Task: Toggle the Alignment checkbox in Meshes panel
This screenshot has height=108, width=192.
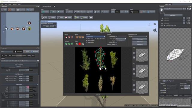Action: point(168,81)
